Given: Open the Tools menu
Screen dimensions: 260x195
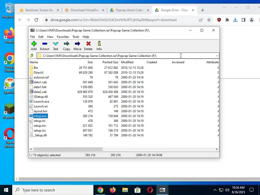Looking at the screenshot, I should (76, 37).
